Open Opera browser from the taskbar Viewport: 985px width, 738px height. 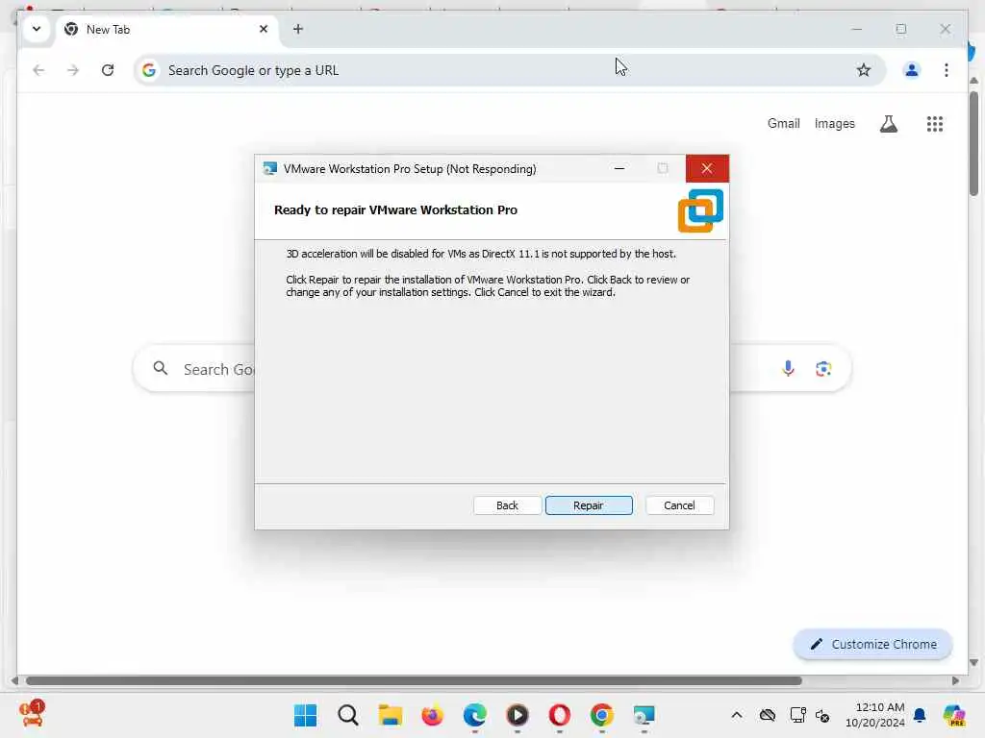click(x=560, y=715)
